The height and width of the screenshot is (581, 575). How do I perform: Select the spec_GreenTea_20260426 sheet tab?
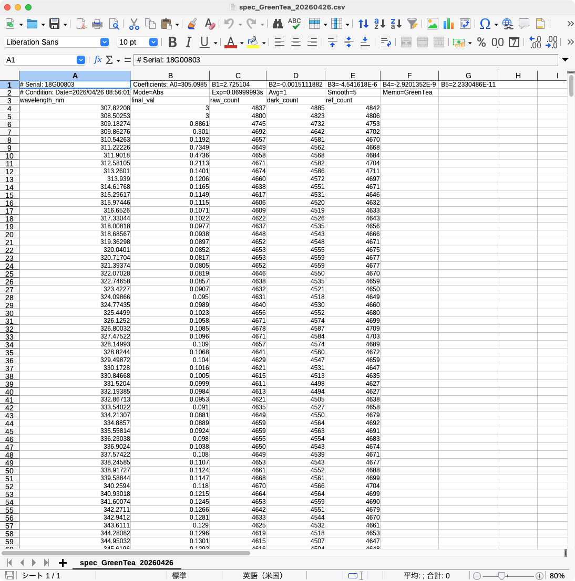[x=126, y=563]
